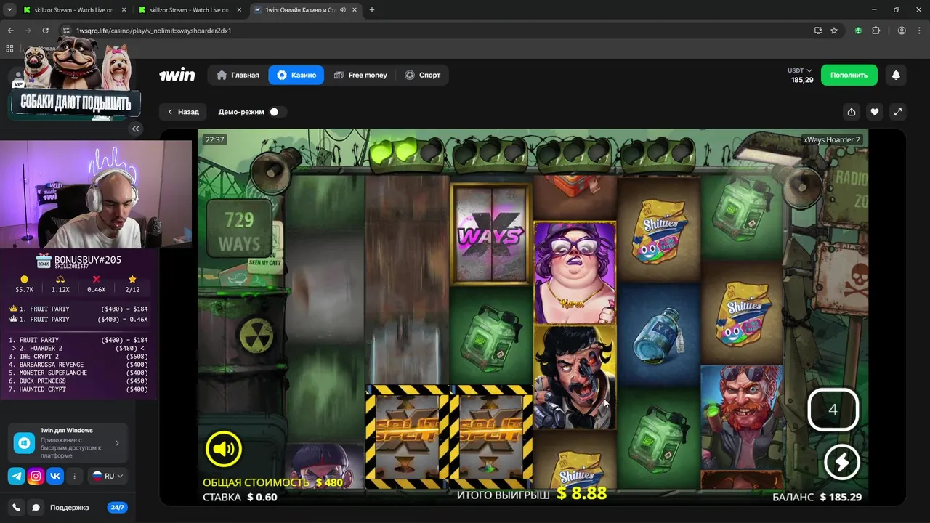Select the 1win Онлайн Казино tab
The image size is (930, 523).
point(305,10)
